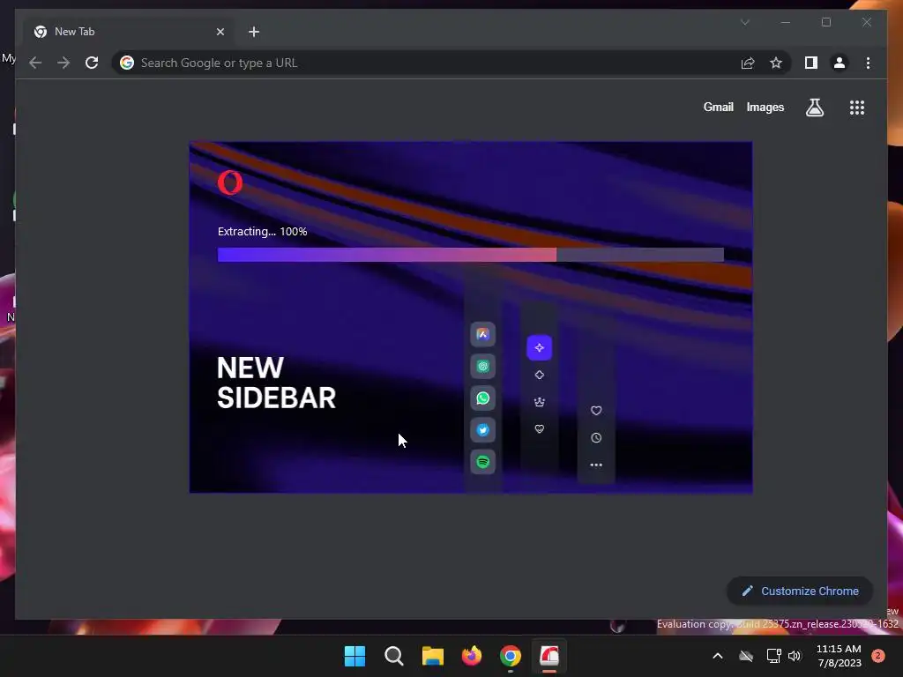Close the New Tab tab
Screen dimensions: 903x677
(220, 32)
